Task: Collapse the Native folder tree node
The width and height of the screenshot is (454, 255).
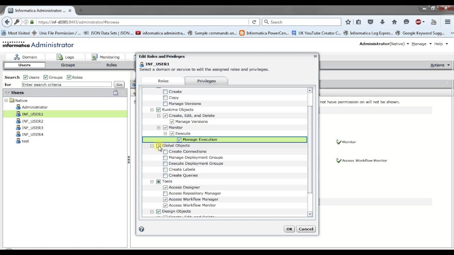Action: pyautogui.click(x=6, y=100)
